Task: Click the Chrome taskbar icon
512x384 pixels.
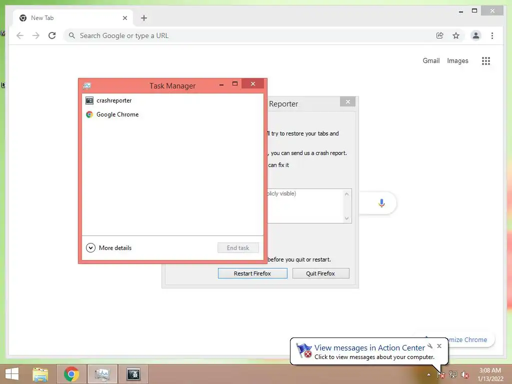Action: (71, 374)
